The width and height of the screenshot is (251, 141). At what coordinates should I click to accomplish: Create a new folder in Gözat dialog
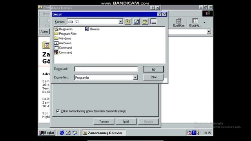145,22
